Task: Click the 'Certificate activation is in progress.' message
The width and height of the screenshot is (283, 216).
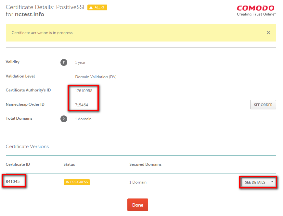Action: 43,33
